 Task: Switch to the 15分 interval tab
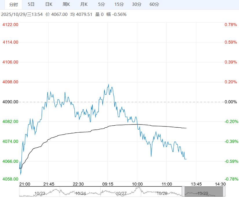119,4
